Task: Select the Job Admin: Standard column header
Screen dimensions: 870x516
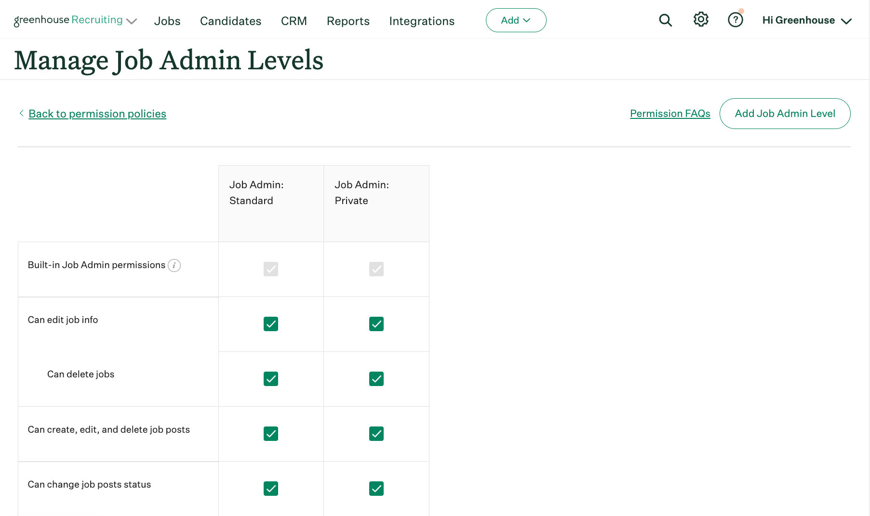Action: [x=271, y=204]
